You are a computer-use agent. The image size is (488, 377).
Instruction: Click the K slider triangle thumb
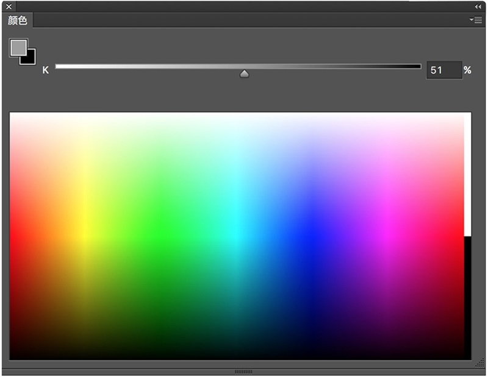pos(245,74)
